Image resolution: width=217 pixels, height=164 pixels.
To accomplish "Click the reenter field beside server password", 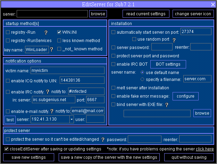I will pos(201,47).
